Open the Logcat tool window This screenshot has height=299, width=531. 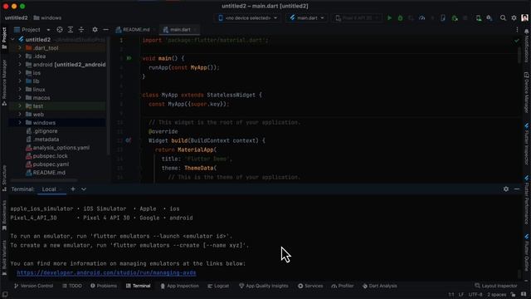[218, 286]
